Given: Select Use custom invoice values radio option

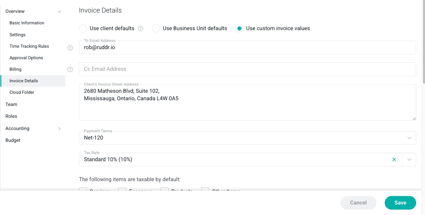Looking at the screenshot, I should click(239, 28).
